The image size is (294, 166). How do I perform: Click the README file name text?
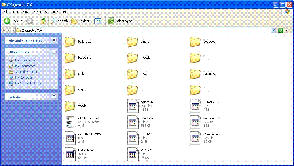(147, 150)
